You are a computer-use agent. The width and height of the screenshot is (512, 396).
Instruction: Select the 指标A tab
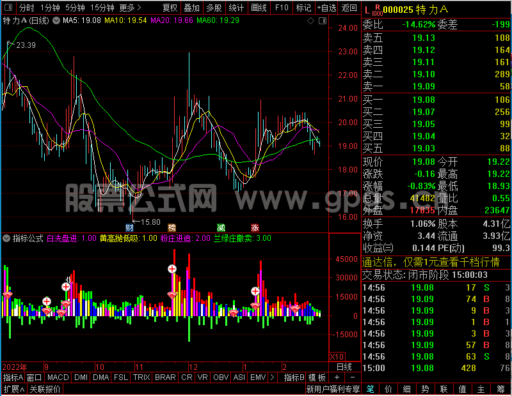(13, 377)
